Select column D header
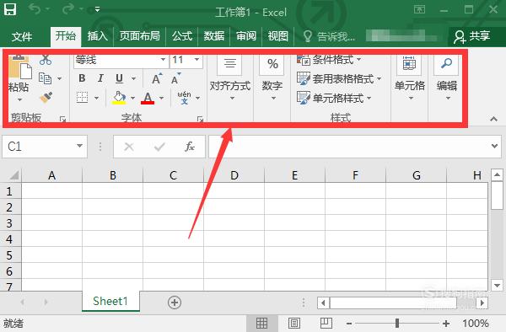This screenshot has height=332, width=506. click(234, 175)
